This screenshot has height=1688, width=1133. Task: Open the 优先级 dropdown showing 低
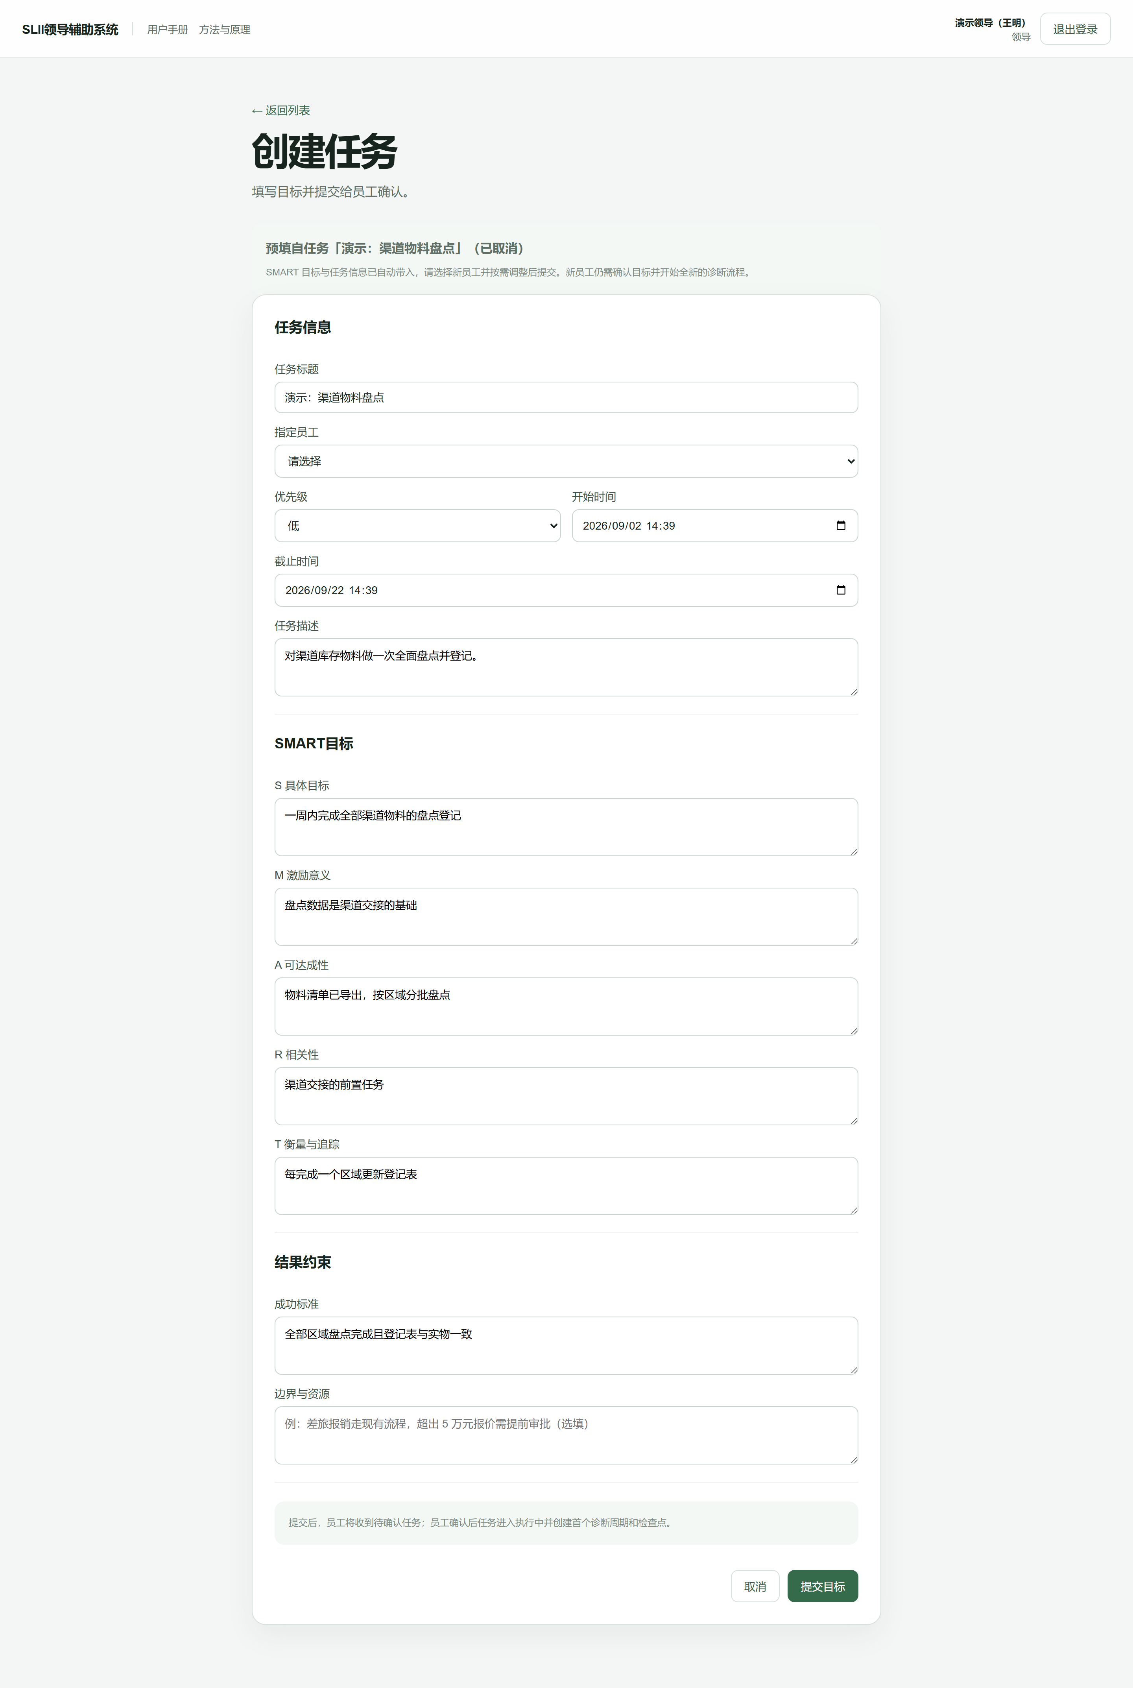click(x=417, y=525)
